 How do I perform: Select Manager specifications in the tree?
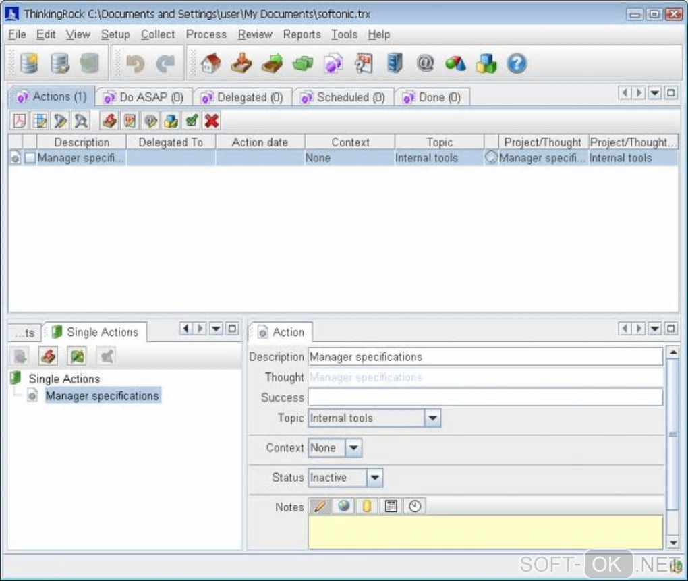103,395
